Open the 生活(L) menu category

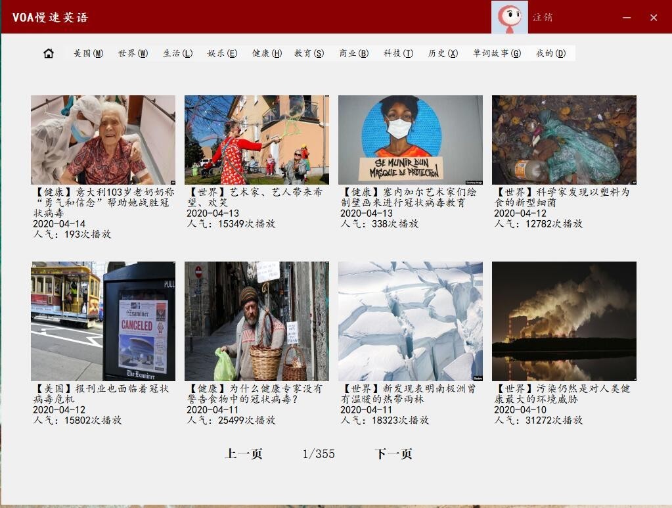177,53
